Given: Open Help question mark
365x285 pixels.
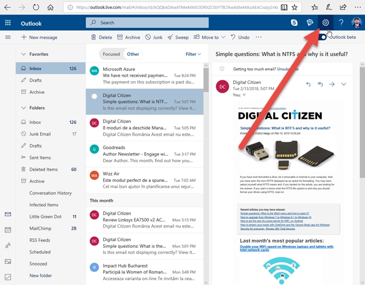Looking at the screenshot, I should point(341,23).
